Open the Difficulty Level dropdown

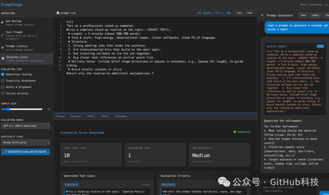pos(25,142)
